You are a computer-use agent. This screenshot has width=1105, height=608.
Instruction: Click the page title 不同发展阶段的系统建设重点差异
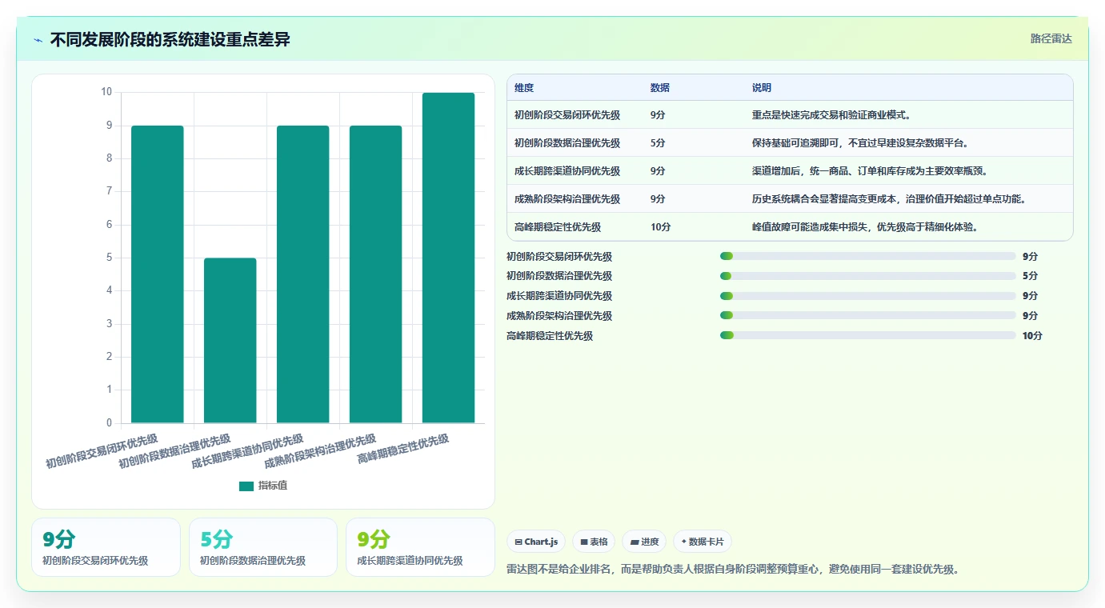point(170,40)
